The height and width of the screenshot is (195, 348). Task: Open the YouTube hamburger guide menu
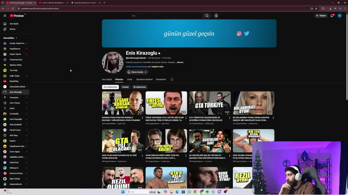pyautogui.click(x=5, y=16)
